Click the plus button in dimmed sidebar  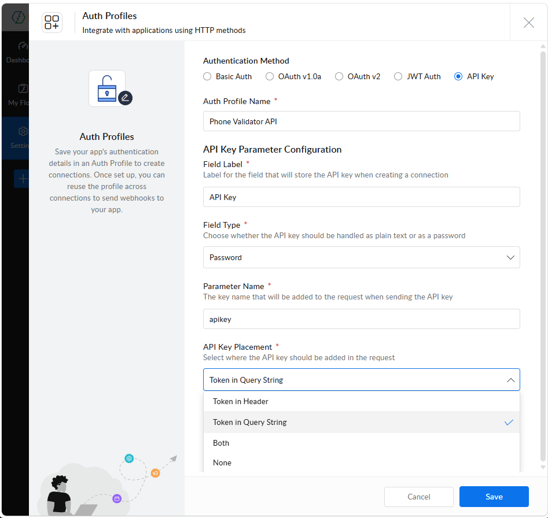pyautogui.click(x=21, y=179)
